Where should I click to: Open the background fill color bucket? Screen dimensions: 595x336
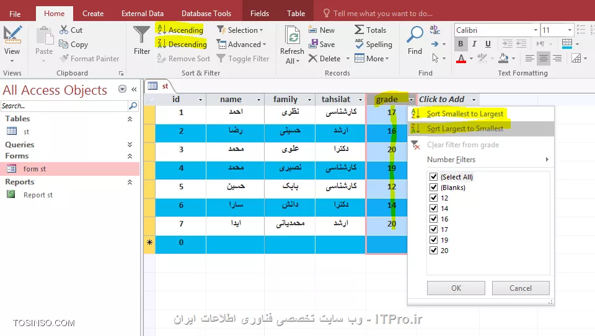point(503,58)
